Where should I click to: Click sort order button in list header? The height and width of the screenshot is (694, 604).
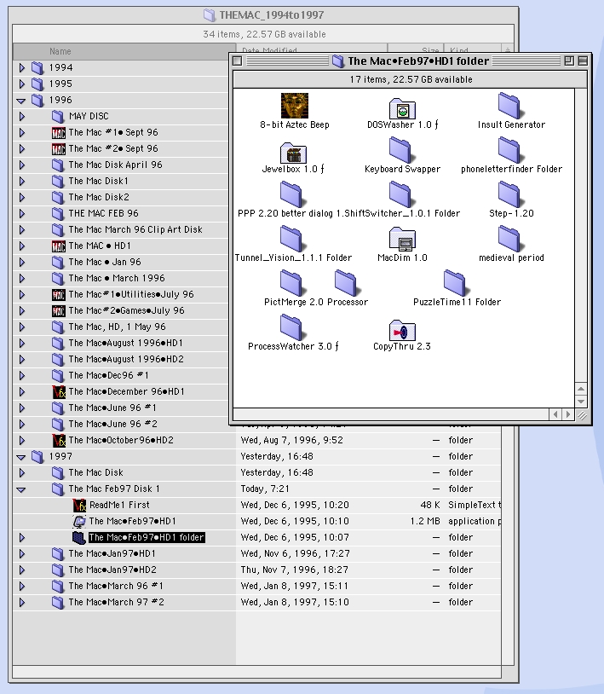point(507,49)
